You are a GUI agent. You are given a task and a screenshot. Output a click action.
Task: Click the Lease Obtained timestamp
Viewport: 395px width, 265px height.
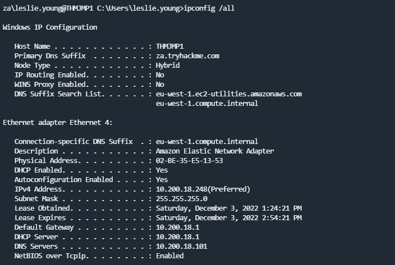pos(229,208)
